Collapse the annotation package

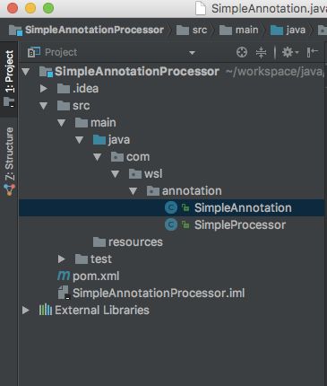click(x=133, y=191)
